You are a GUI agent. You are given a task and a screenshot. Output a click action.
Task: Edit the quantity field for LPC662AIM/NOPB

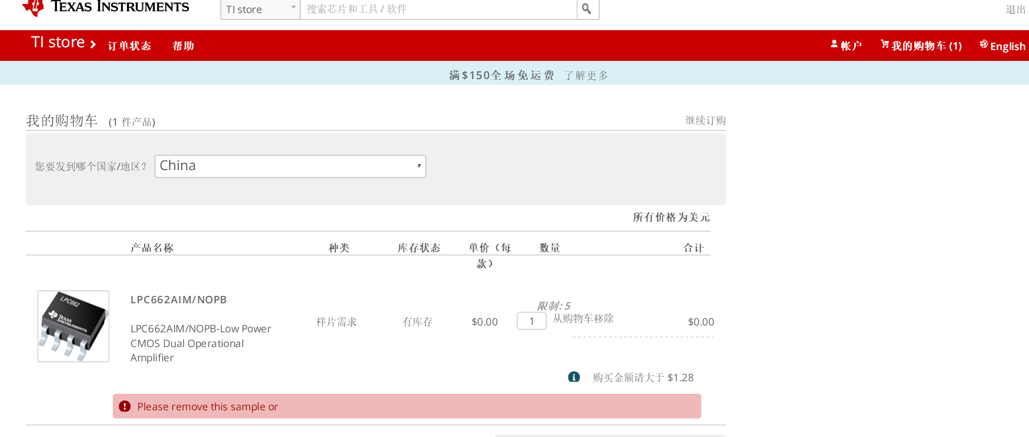[532, 321]
